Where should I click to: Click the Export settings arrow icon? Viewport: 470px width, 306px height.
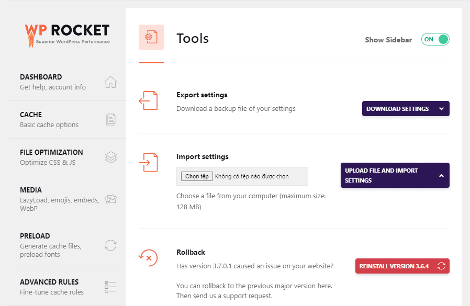[148, 100]
